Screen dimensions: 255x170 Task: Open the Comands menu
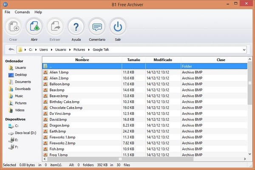(22, 12)
